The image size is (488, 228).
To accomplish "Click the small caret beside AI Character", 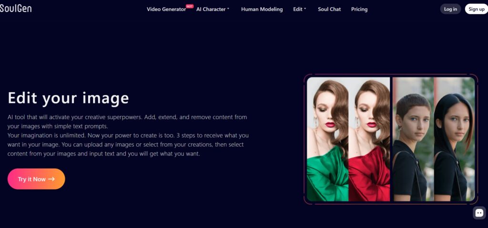I will tap(228, 9).
